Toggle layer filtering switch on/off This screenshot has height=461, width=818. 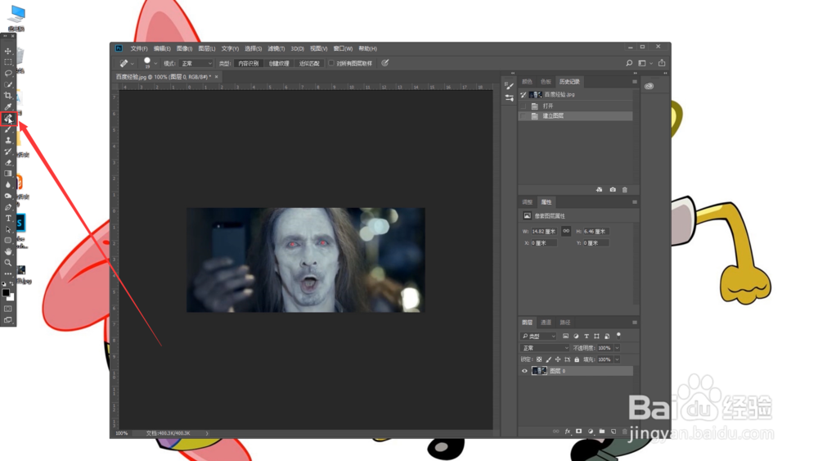click(x=618, y=336)
